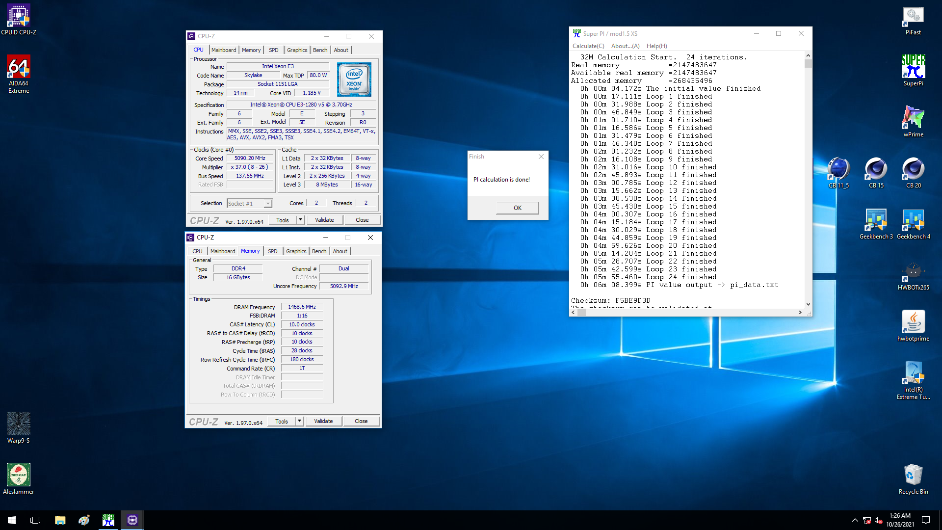The image size is (942, 530).
Task: Open HWBOTx265 desktop shortcut
Action: click(913, 275)
